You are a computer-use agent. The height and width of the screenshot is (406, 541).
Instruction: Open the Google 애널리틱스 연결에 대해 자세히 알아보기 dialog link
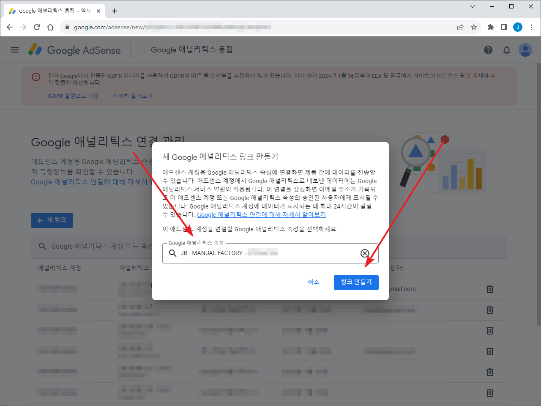(x=261, y=215)
